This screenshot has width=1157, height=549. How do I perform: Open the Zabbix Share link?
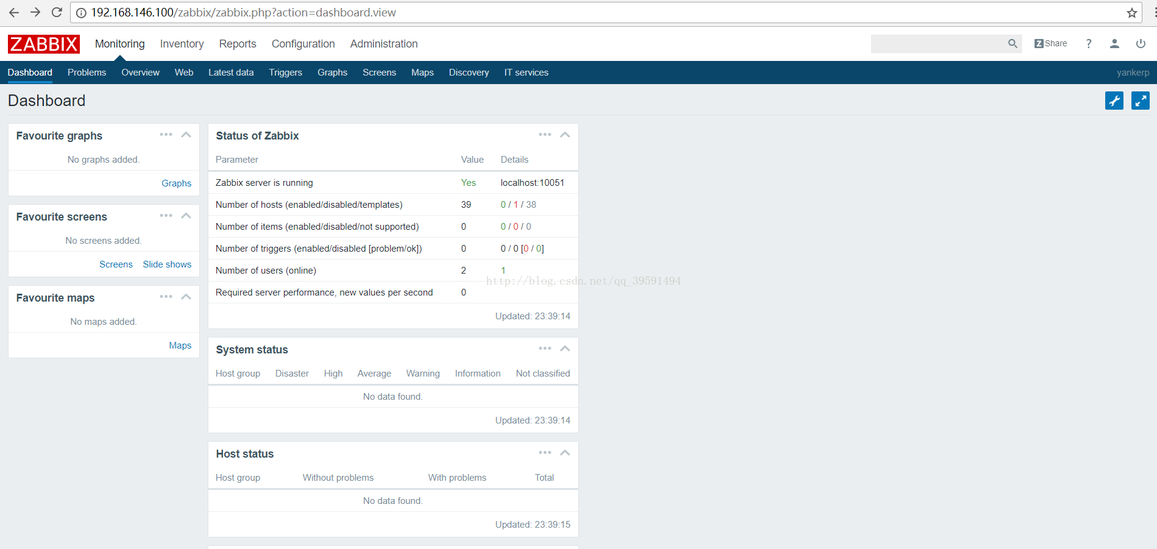pyautogui.click(x=1051, y=44)
